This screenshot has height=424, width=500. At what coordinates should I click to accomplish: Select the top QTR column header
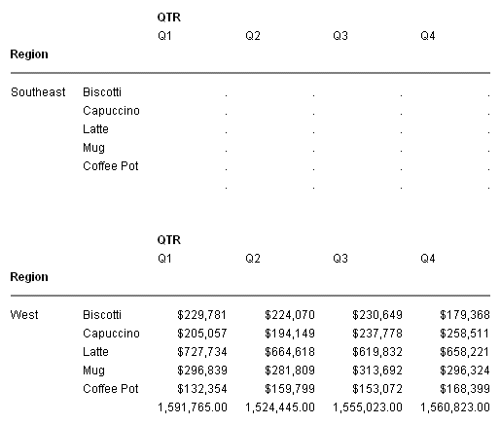(169, 17)
